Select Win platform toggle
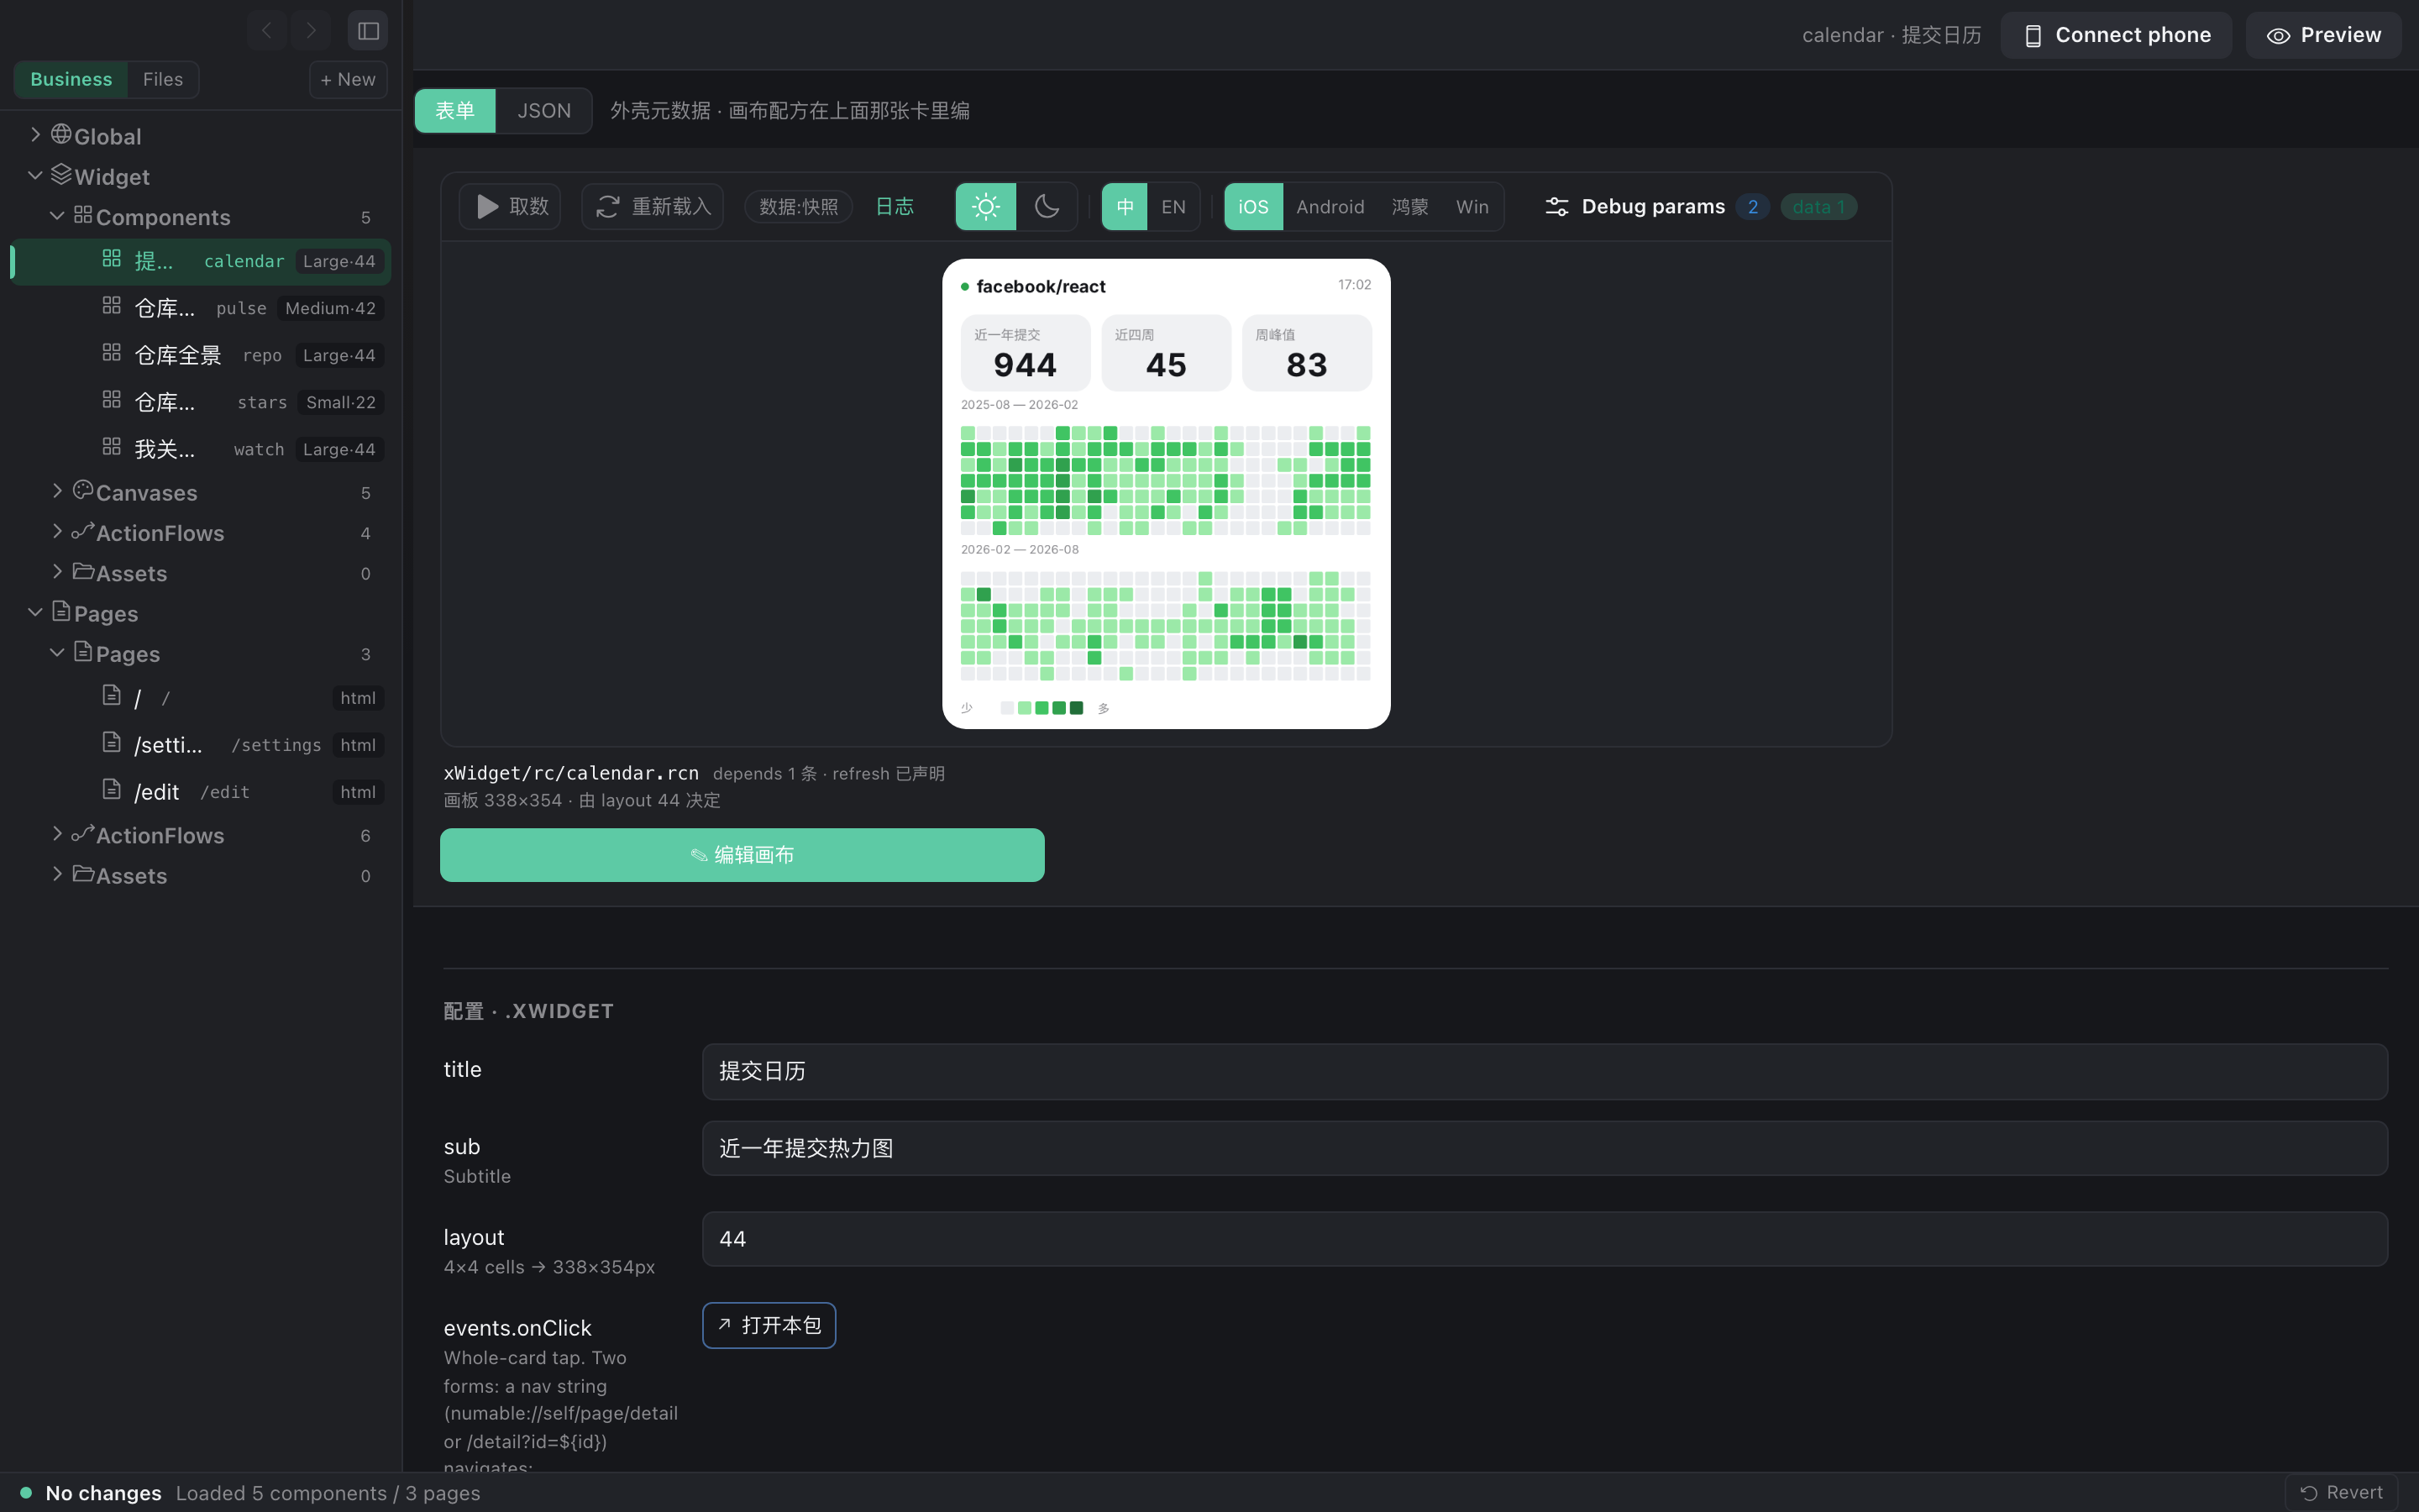The width and height of the screenshot is (2419, 1512). point(1472,207)
